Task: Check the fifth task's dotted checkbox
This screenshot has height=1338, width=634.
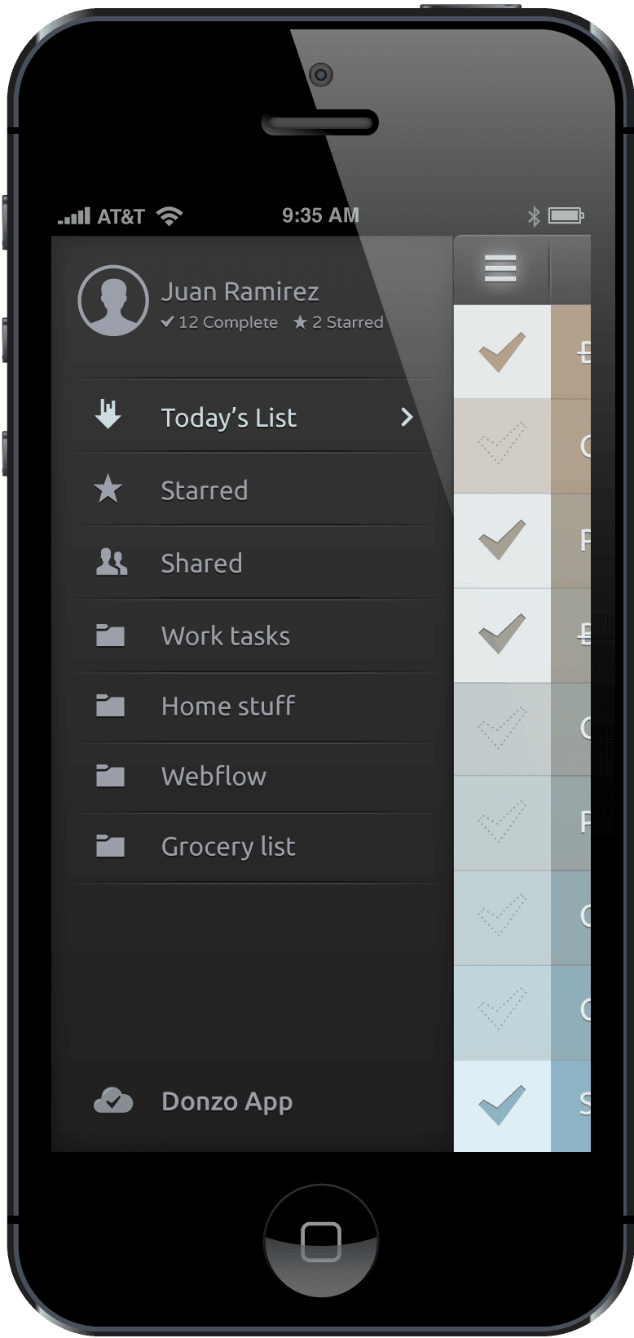Action: [501, 728]
